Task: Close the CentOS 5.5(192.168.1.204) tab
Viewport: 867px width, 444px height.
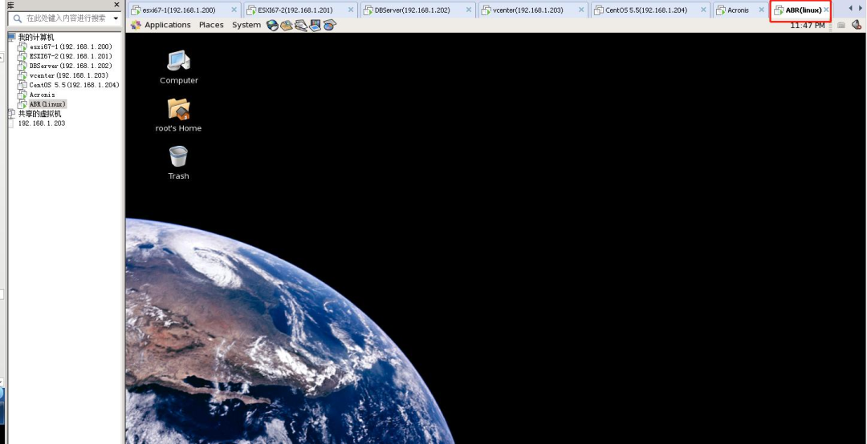Action: [704, 10]
